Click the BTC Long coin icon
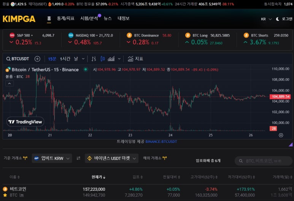This screenshot has height=201, width=294. 188,35
